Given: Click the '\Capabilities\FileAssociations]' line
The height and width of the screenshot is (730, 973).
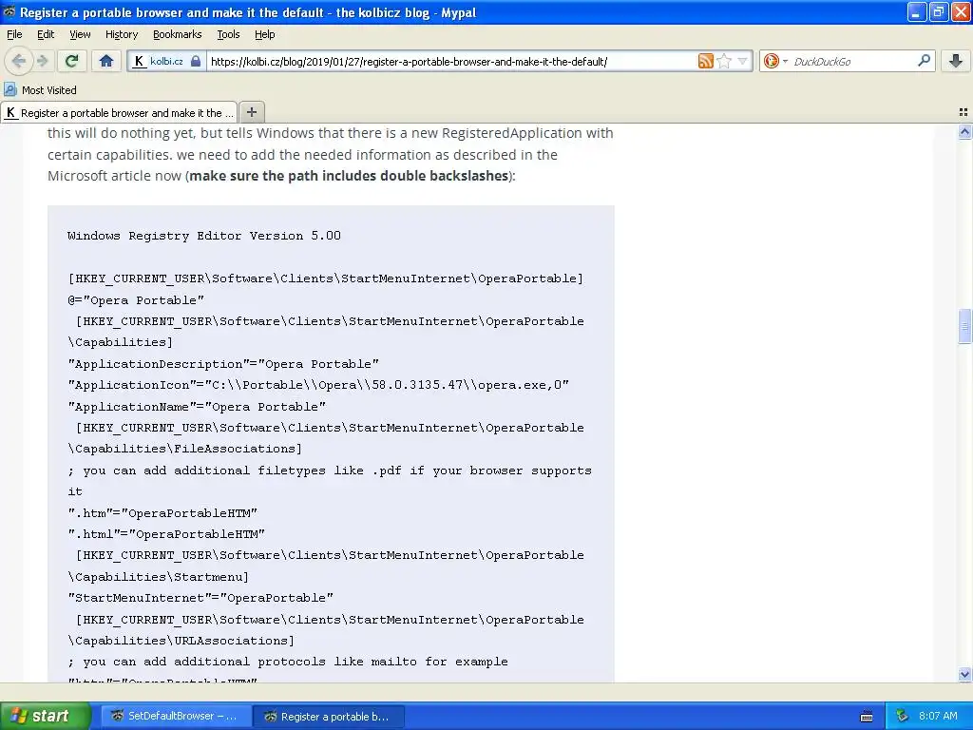Looking at the screenshot, I should [185, 449].
